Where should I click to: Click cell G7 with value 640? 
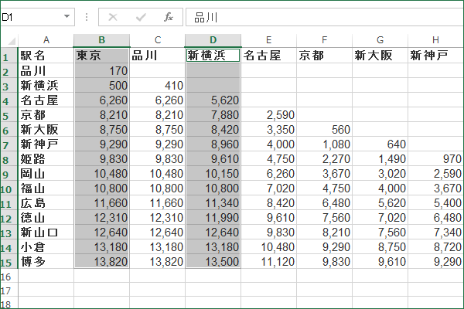(x=380, y=144)
